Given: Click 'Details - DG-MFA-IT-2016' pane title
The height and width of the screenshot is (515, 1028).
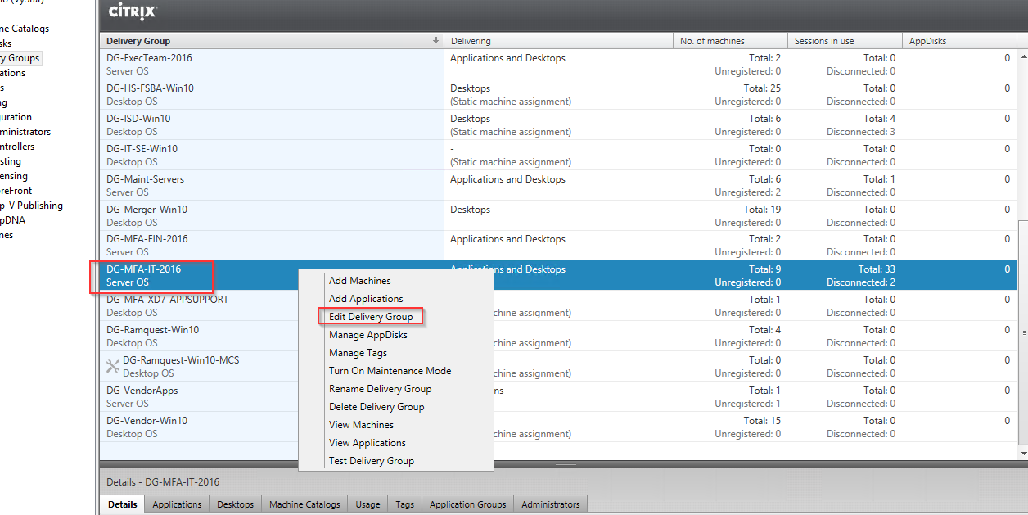Looking at the screenshot, I should pyautogui.click(x=164, y=482).
